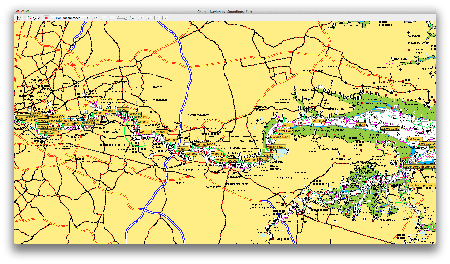Viewport: 450px width, 264px height.
Task: Click the Ovens waypoint label
Action: pyautogui.click(x=267, y=155)
